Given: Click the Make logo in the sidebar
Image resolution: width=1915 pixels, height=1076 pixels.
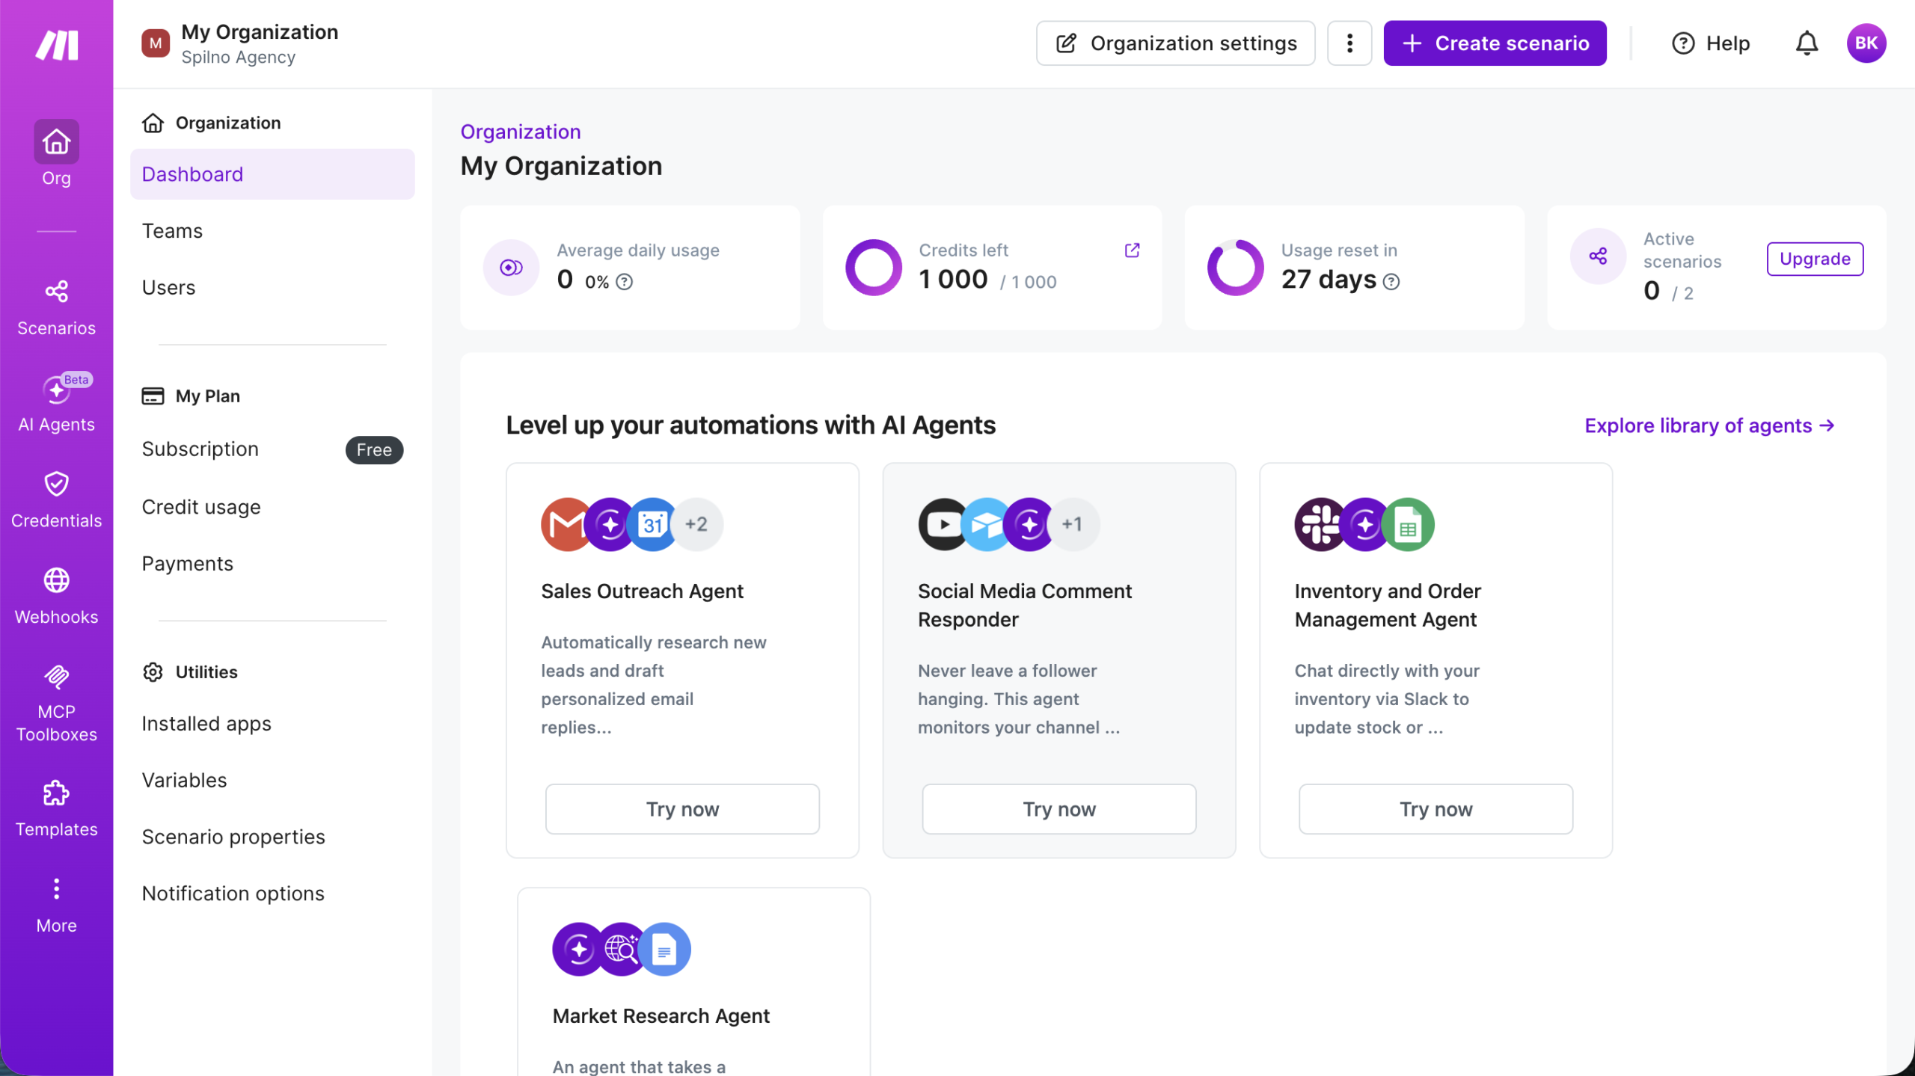Looking at the screenshot, I should point(57,45).
